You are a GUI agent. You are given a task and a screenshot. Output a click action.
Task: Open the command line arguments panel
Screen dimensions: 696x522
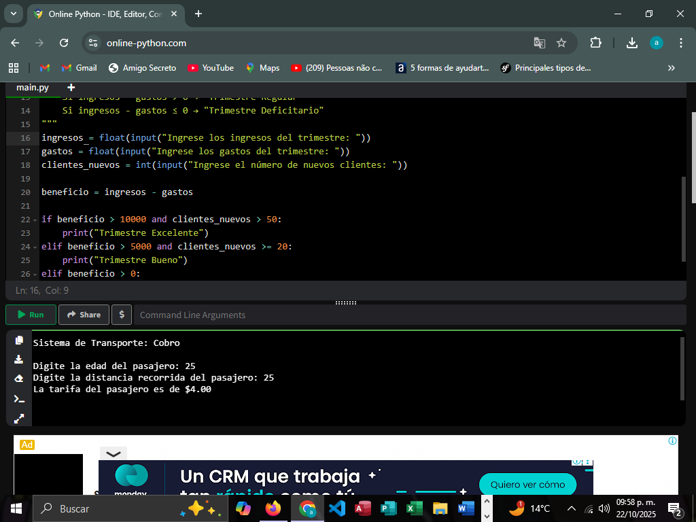pyautogui.click(x=122, y=314)
